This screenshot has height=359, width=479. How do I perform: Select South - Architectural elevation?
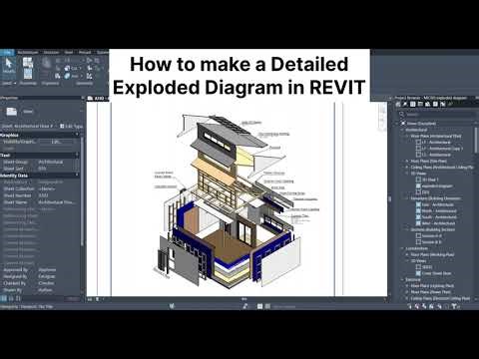tap(439, 217)
